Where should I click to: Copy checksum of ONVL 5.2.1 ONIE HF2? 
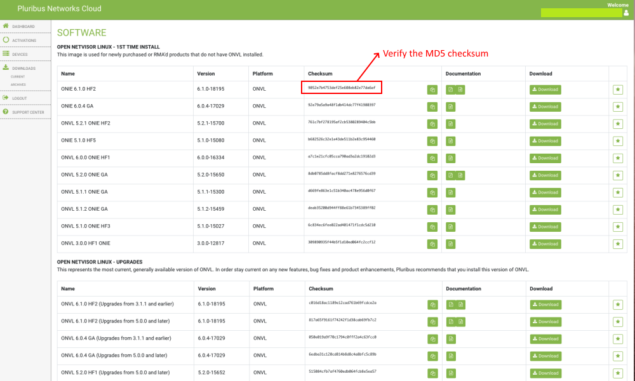(x=432, y=124)
